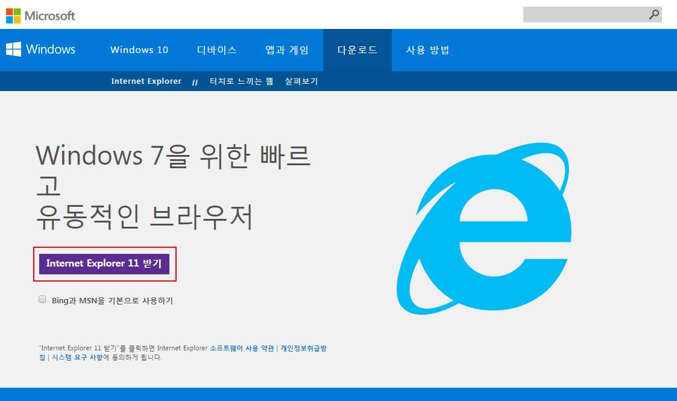Open the 살펴보기 sub-navigation link
This screenshot has height=401, width=677.
(301, 81)
